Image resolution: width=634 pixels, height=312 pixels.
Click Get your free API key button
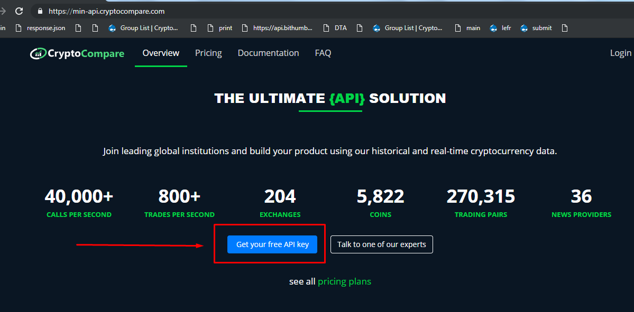point(272,244)
